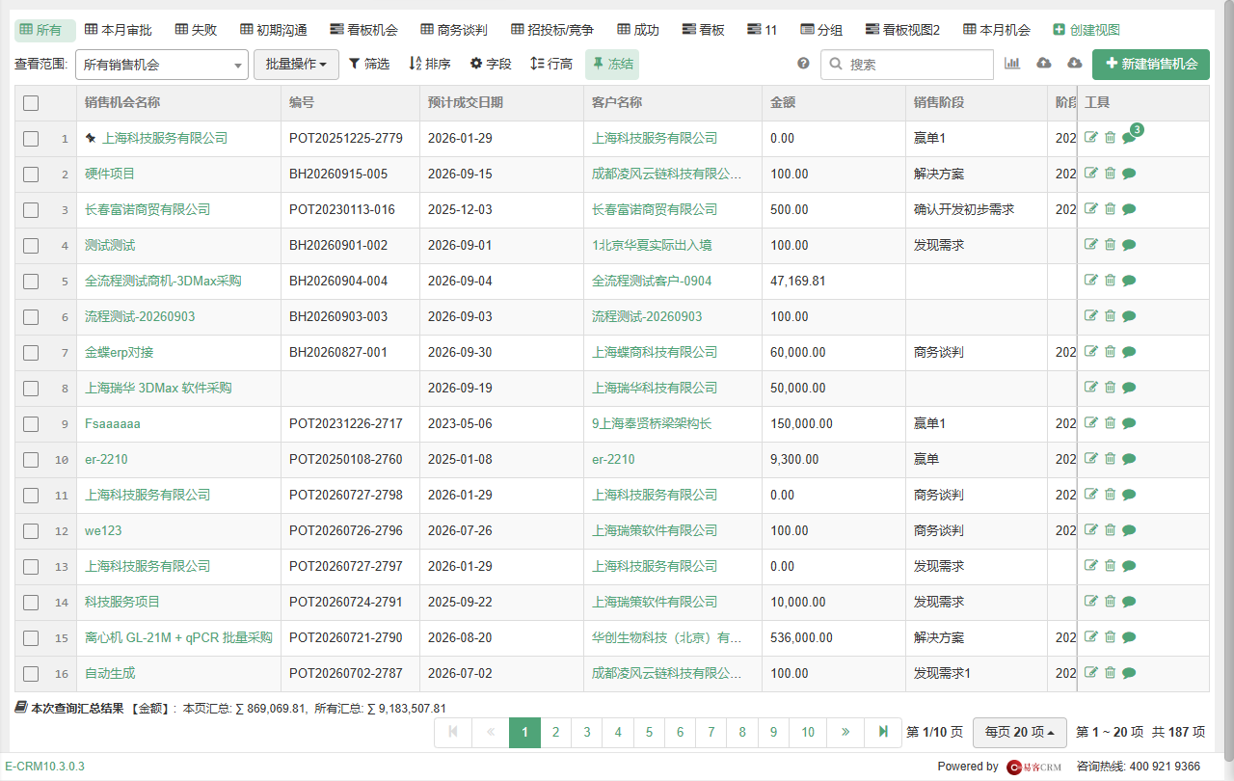This screenshot has height=781, width=1234.
Task: Delete the Fsaaaaaa row via trash icon
Action: coord(1110,423)
